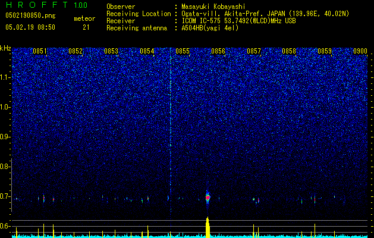
Task: Click the 0858 time marker
Action: (289, 51)
